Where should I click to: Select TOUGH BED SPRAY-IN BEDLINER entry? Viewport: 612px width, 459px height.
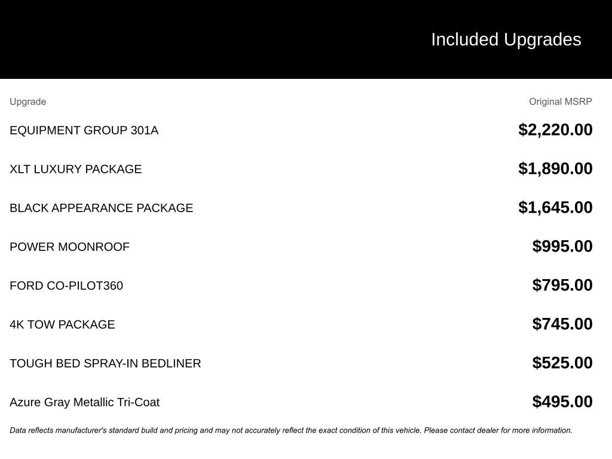pos(105,363)
